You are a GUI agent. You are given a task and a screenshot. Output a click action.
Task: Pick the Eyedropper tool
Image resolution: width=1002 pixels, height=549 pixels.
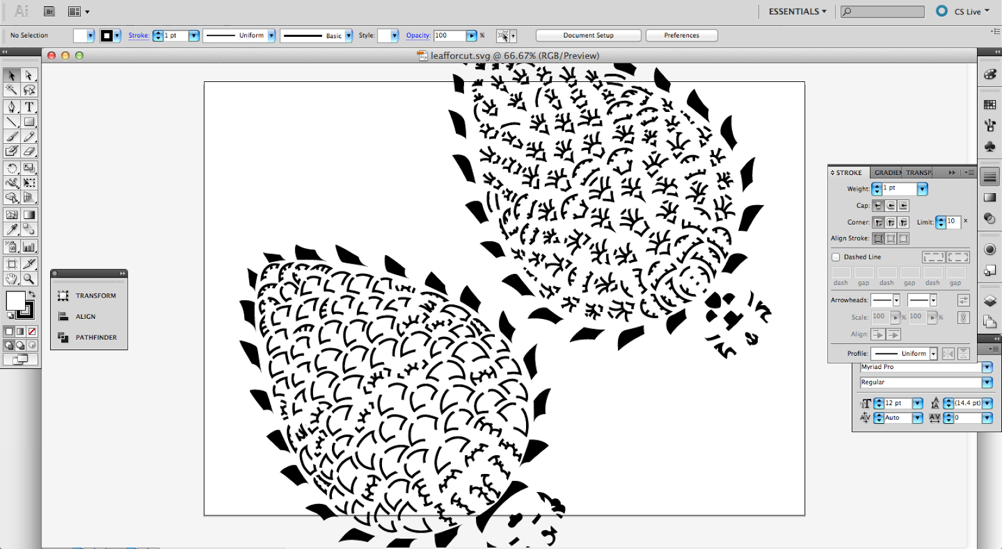[12, 229]
